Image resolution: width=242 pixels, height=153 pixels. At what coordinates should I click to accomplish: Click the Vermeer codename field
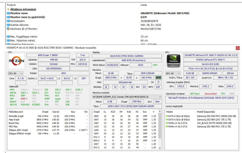(54, 64)
